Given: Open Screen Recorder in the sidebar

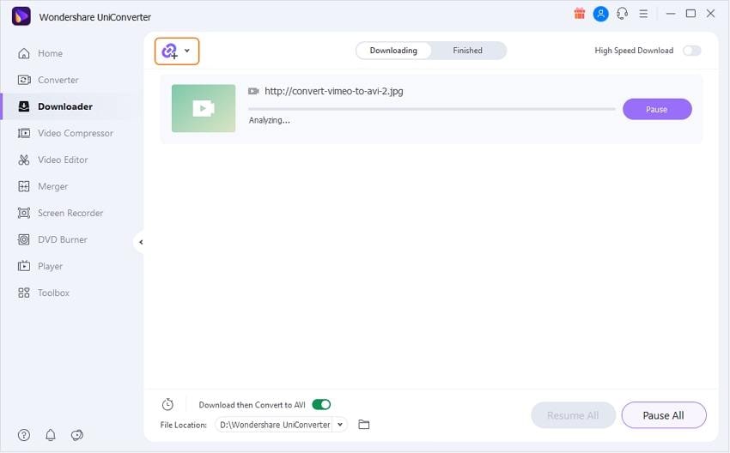Looking at the screenshot, I should 60,213.
